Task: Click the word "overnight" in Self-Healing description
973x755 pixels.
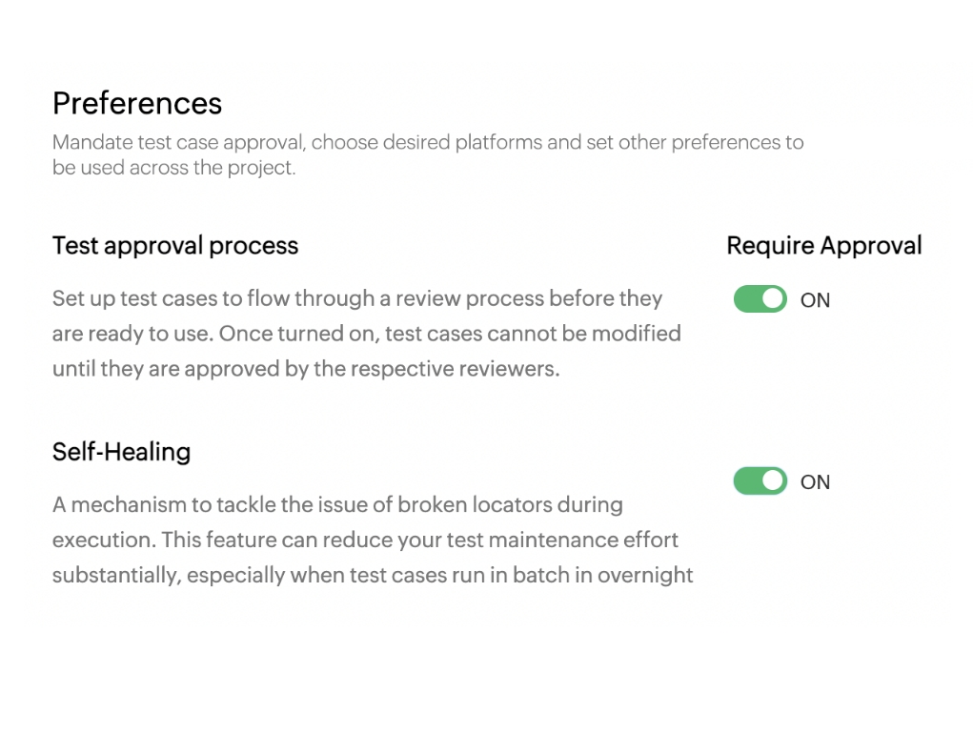Action: (645, 575)
